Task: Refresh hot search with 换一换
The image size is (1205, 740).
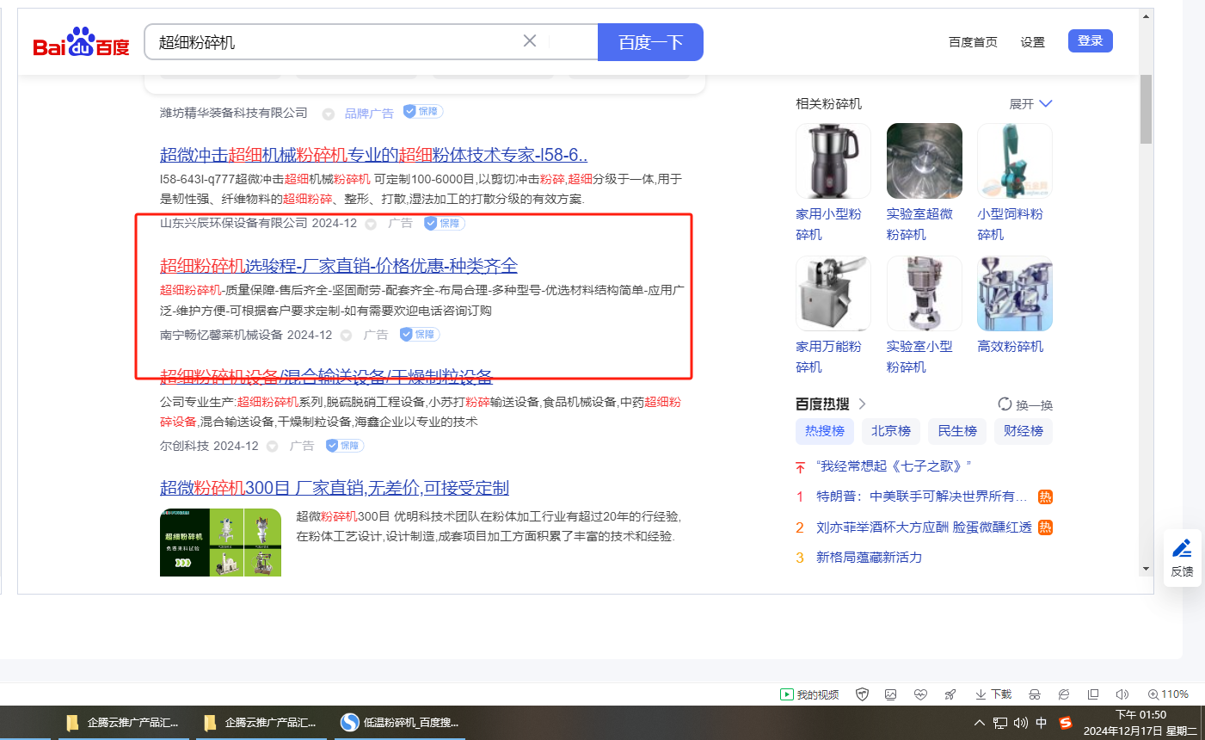Action: (x=1025, y=404)
